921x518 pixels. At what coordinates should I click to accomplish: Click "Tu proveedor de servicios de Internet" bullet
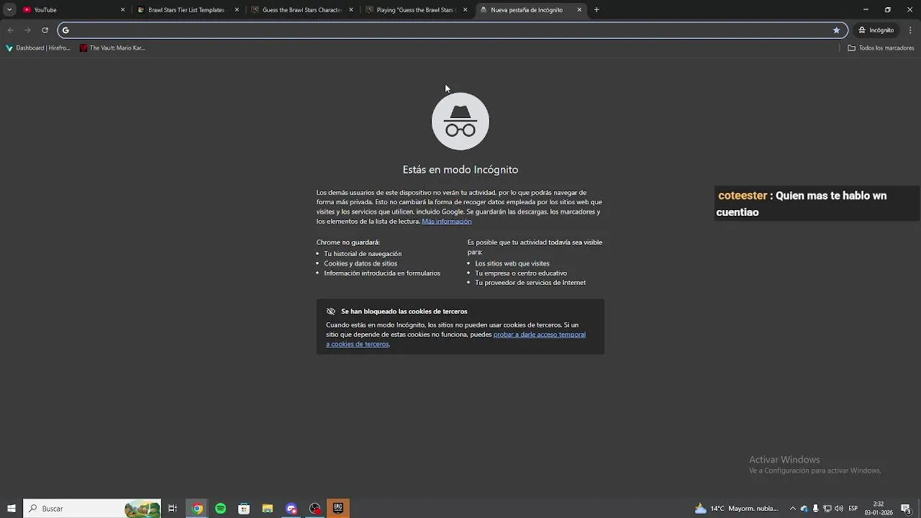[x=530, y=283]
